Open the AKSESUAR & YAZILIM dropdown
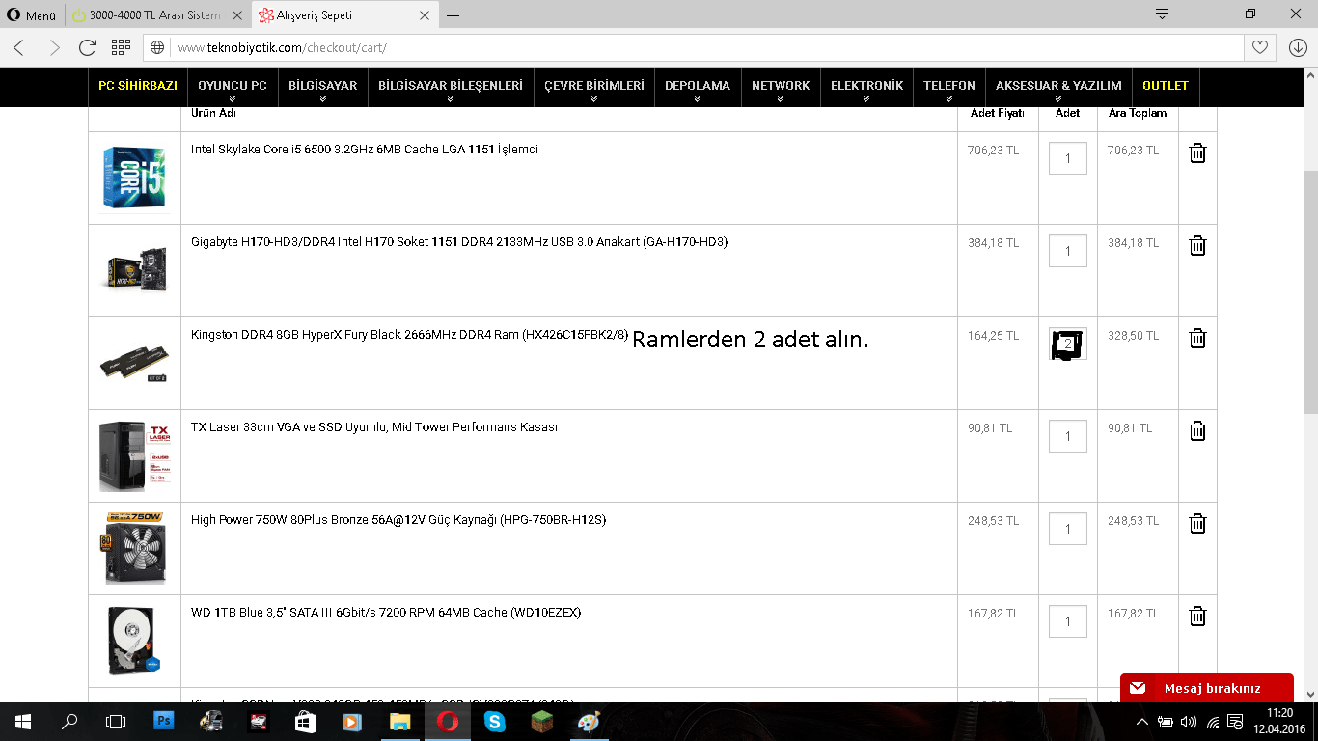Screen dimensions: 1318x741 [x=1058, y=87]
